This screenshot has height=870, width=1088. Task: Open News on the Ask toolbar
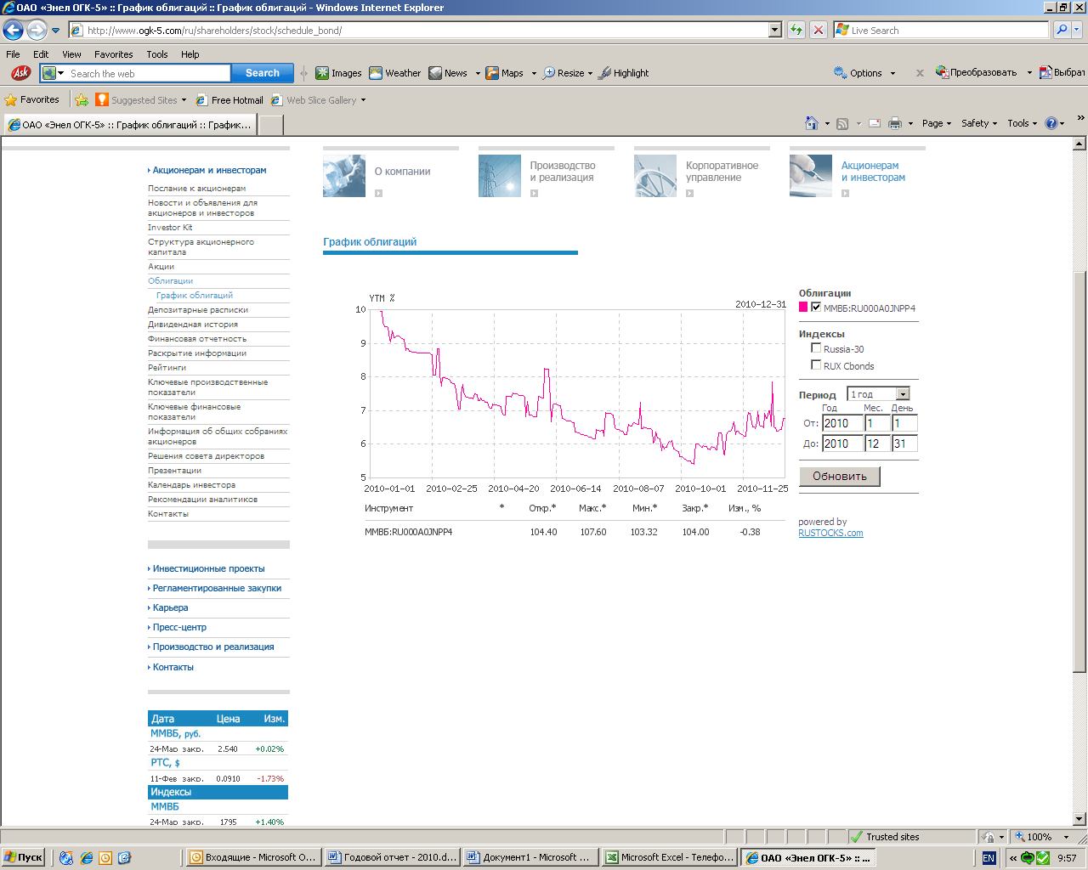[448, 73]
